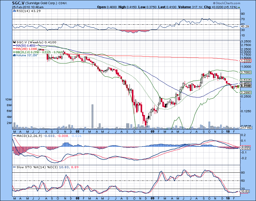This screenshot has height=201, width=256.
Task: Click the 0.2 label on the MACD axis
Action: pos(243,135)
